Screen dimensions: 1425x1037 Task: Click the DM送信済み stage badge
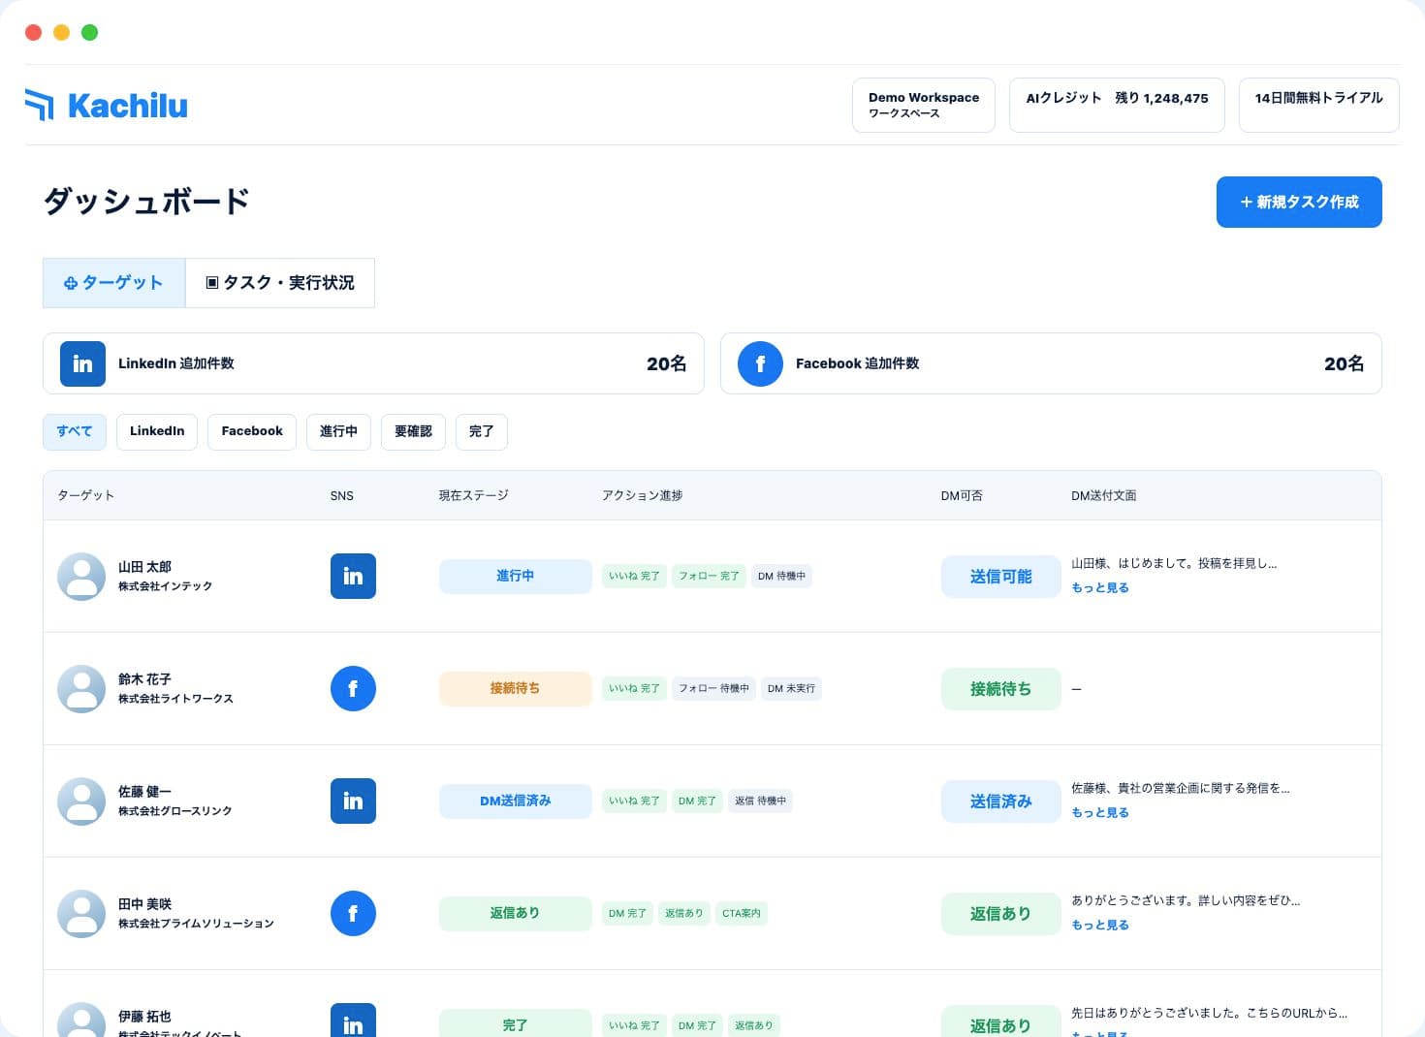515,801
